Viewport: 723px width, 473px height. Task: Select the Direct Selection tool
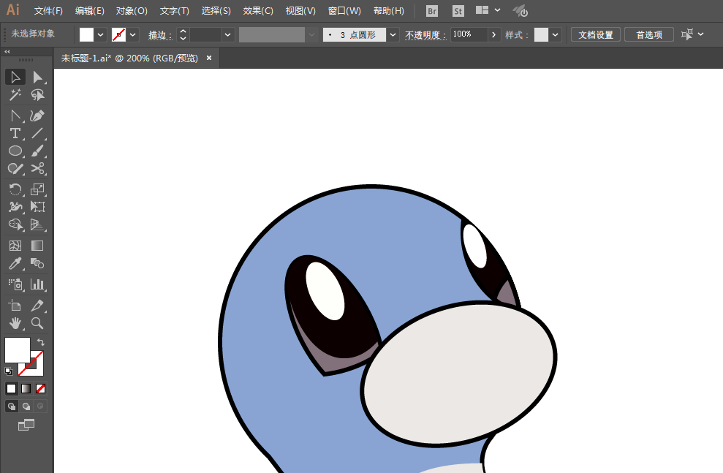coord(37,77)
